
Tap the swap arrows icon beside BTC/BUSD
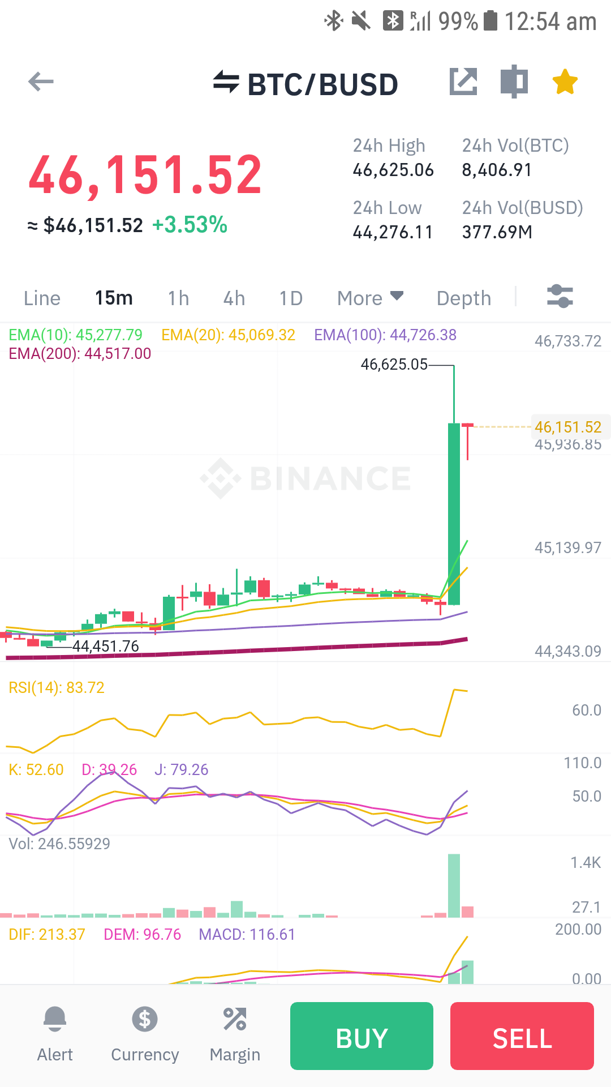pyautogui.click(x=226, y=83)
